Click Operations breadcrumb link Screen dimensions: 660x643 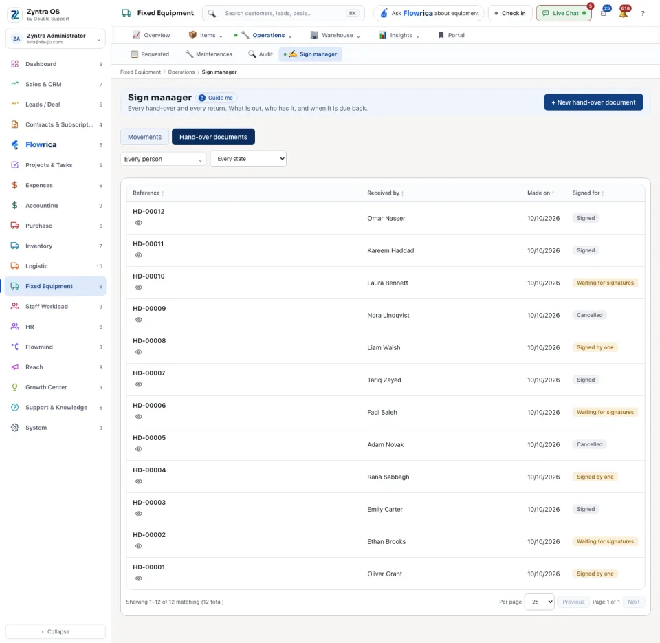coord(181,72)
